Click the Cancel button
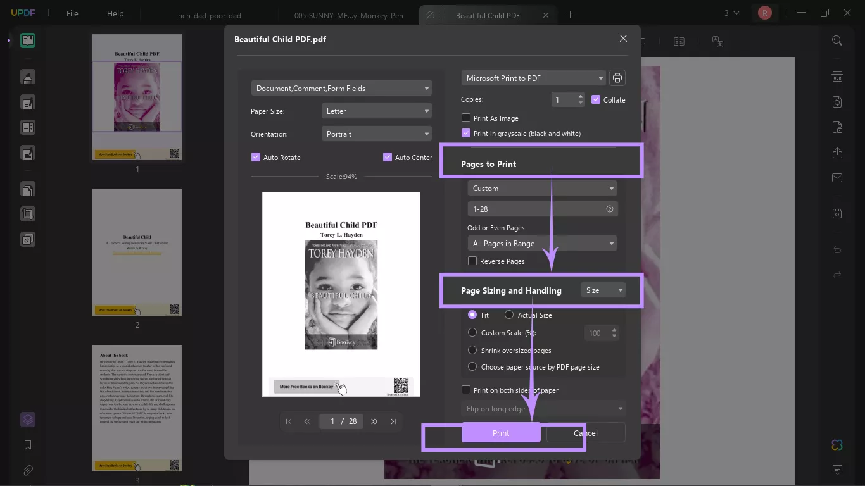The width and height of the screenshot is (865, 486). click(x=586, y=433)
